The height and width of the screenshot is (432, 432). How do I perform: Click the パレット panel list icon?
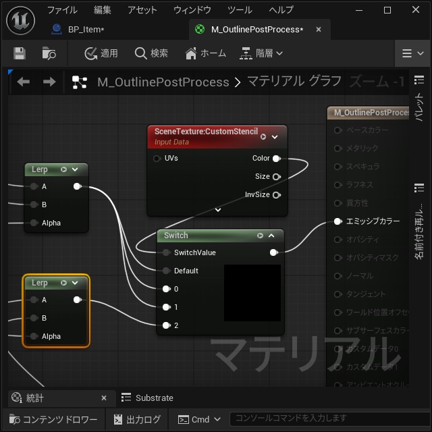click(419, 80)
